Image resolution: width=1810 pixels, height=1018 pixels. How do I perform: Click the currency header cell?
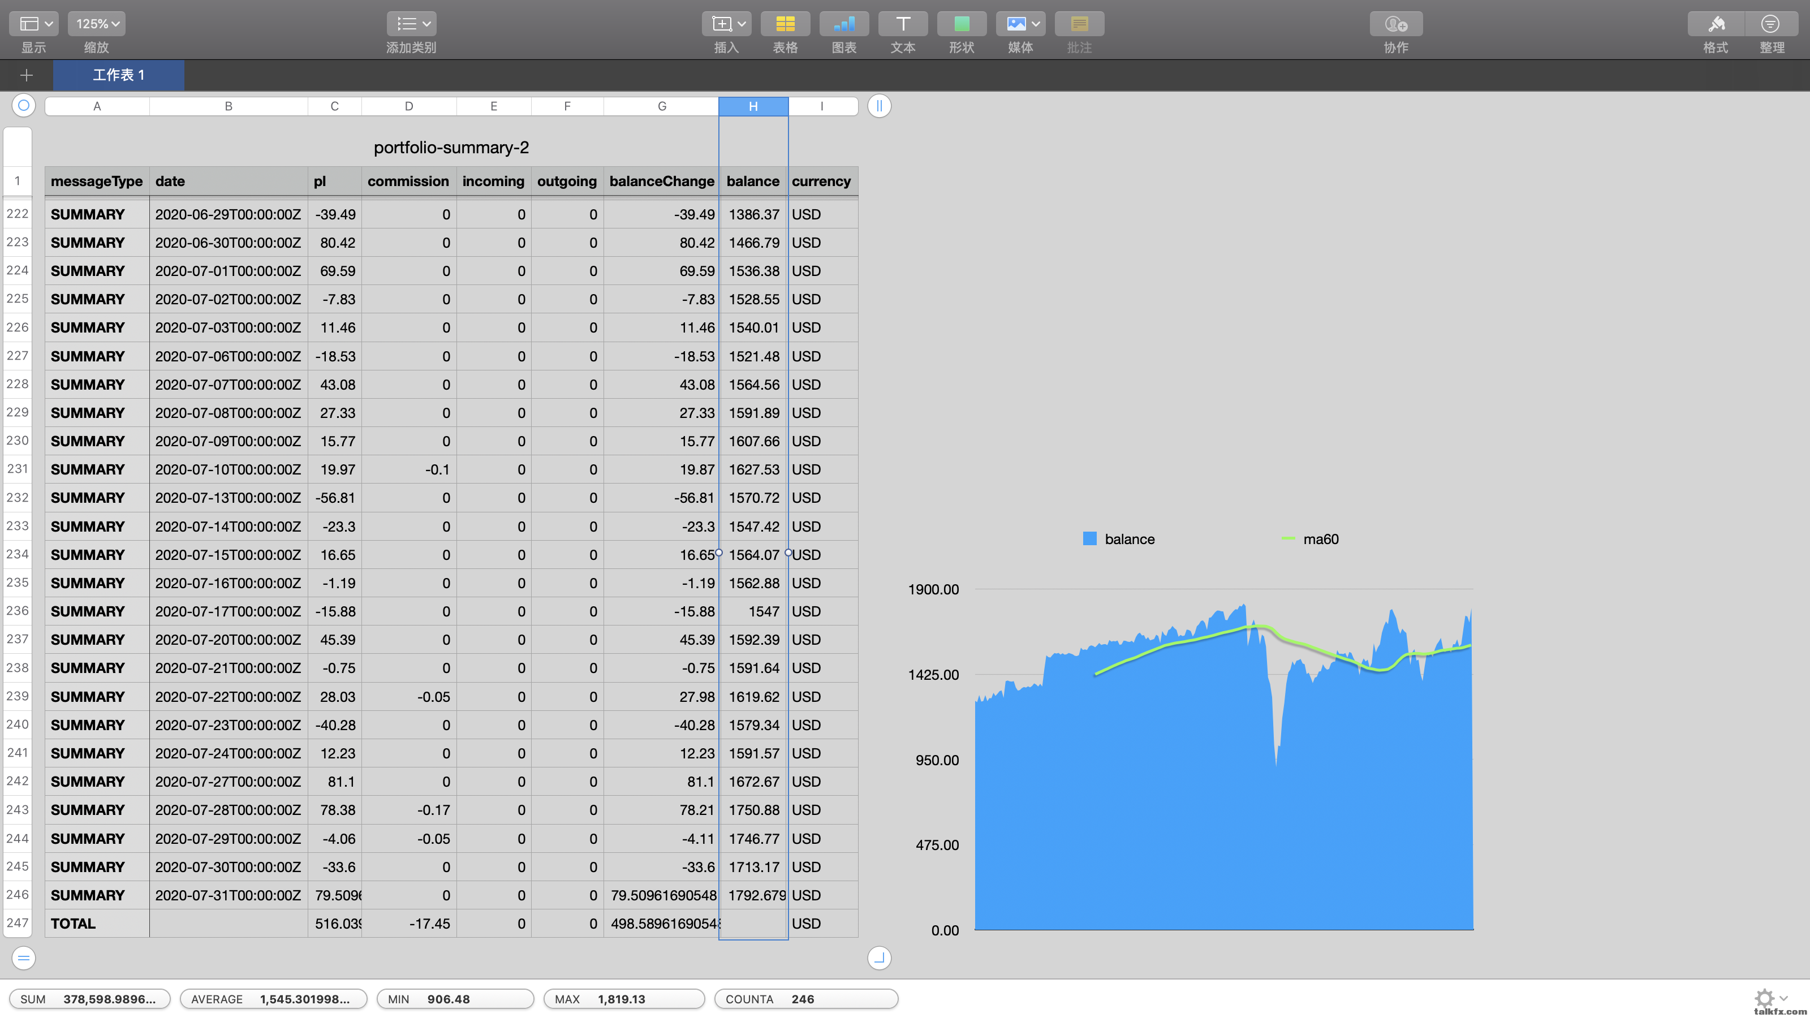click(x=822, y=181)
